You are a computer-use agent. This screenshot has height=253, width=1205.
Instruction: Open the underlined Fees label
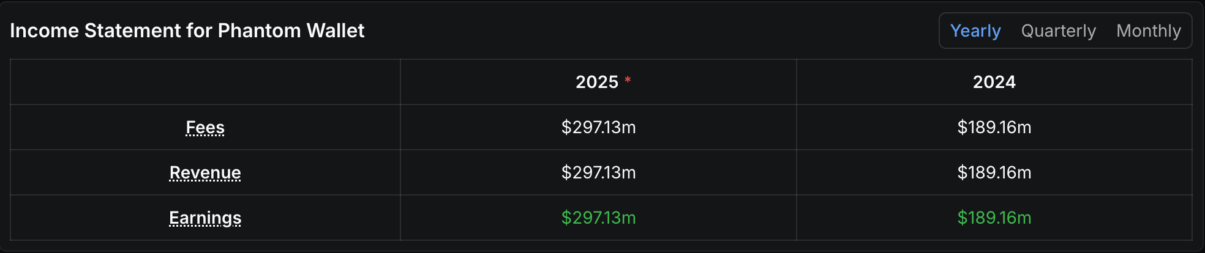coord(205,127)
